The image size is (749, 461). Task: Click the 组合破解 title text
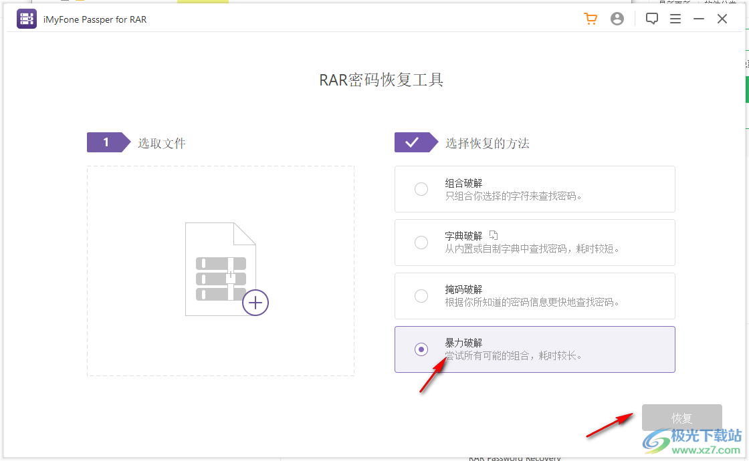tap(463, 183)
